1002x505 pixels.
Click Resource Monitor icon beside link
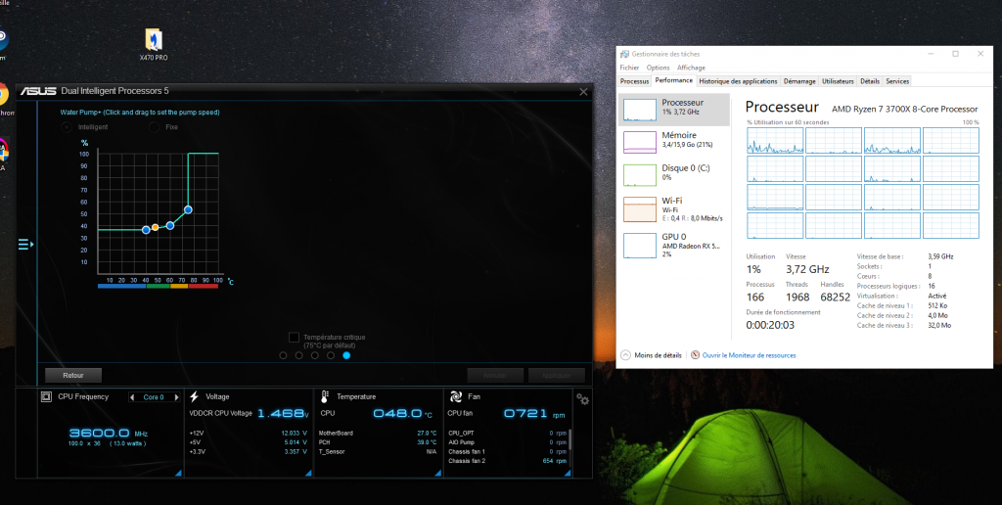pos(696,355)
